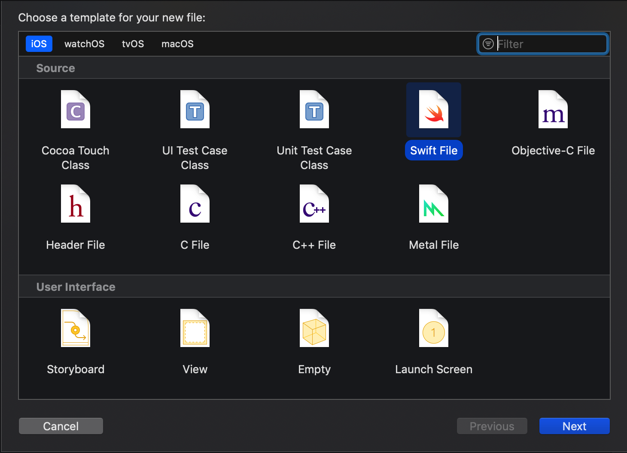The height and width of the screenshot is (453, 627).
Task: Show macOS templates tab
Action: tap(177, 44)
